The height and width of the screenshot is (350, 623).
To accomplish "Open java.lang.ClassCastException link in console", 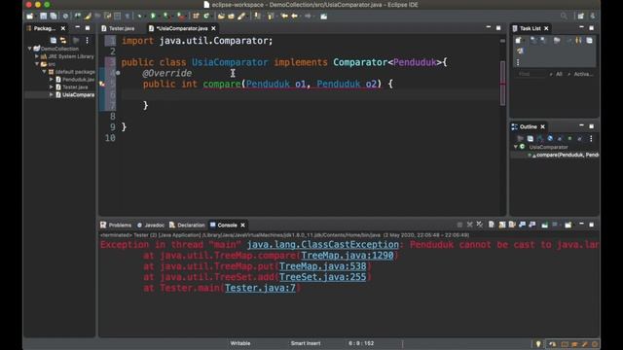I will pos(322,245).
